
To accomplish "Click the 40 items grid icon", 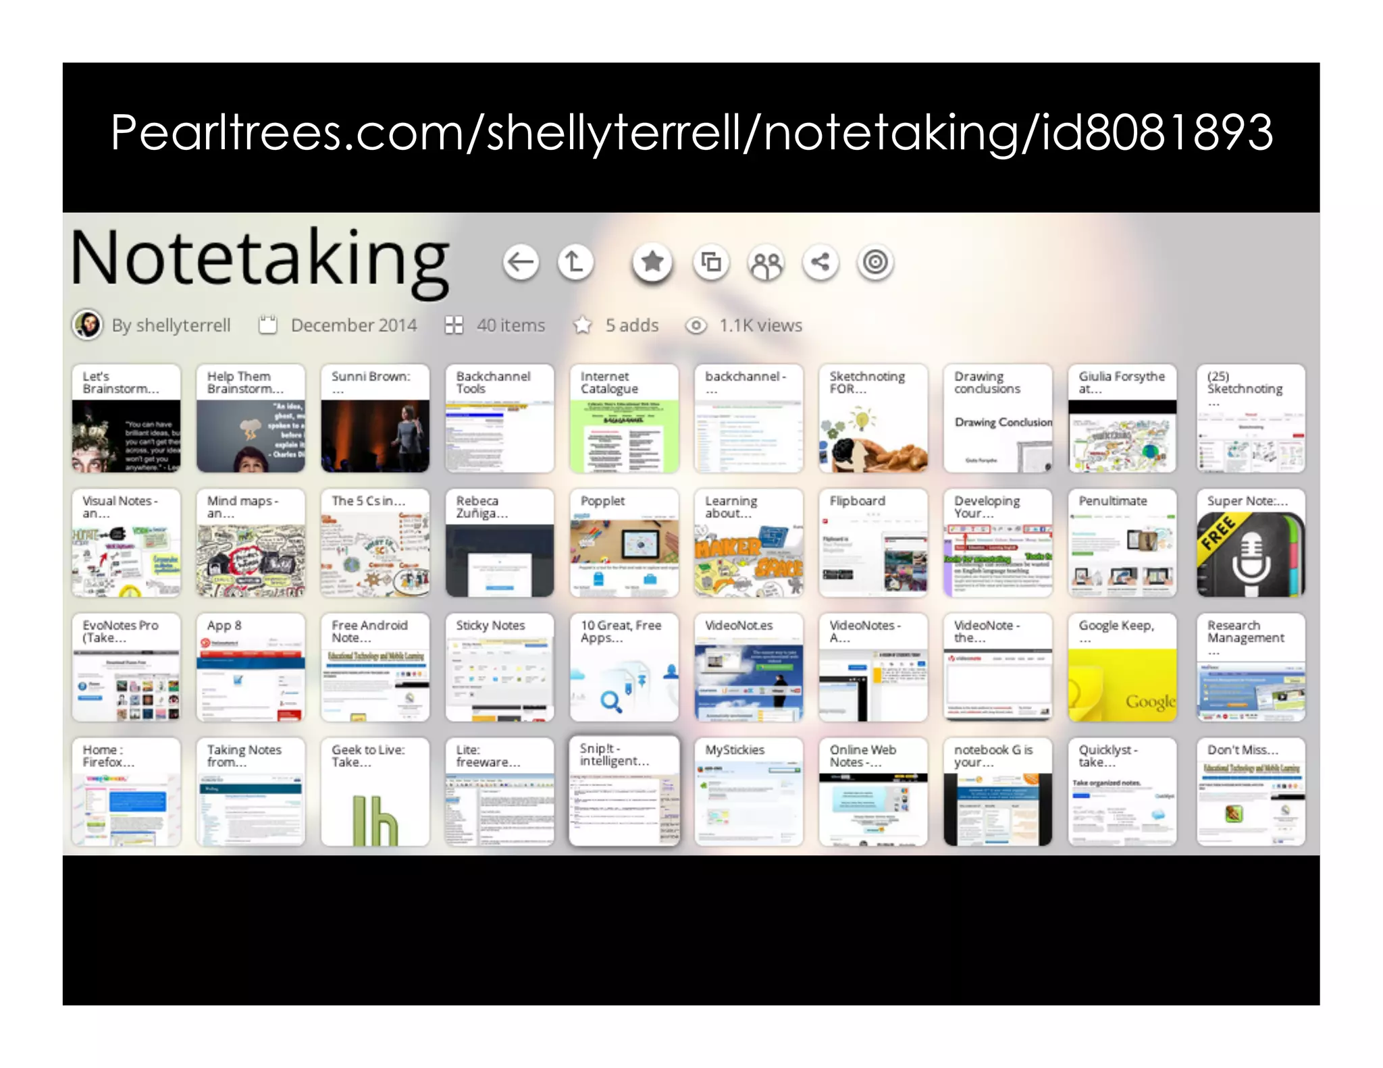I will click(x=454, y=325).
